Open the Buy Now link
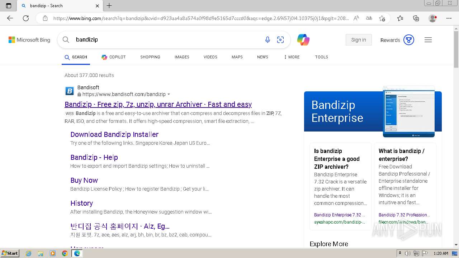This screenshot has height=258, width=459. coord(84,180)
